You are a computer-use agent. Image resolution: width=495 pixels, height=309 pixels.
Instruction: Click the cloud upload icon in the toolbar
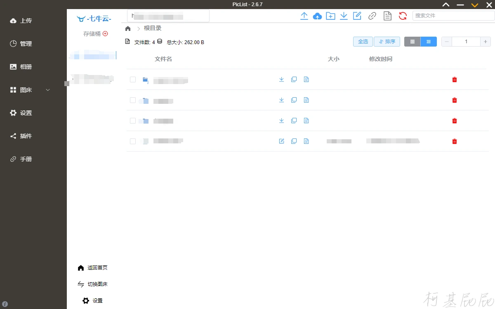(x=317, y=16)
